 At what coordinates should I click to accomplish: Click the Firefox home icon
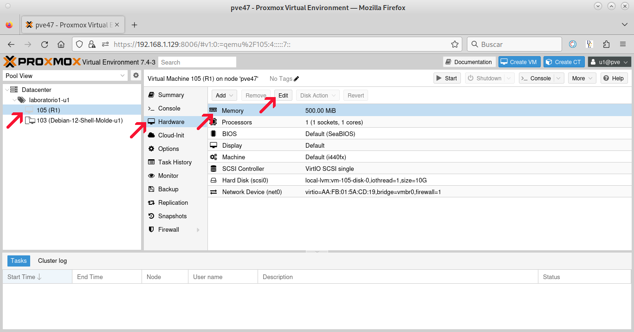[61, 45]
